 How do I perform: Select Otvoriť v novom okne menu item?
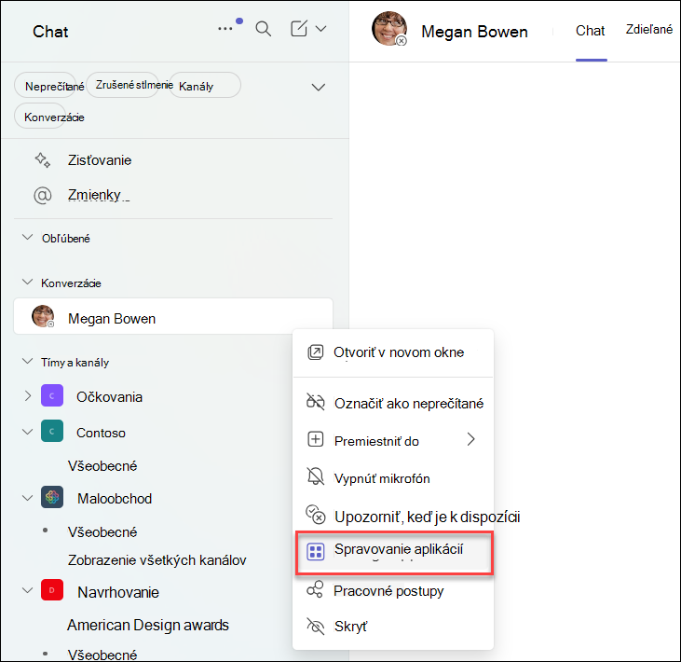pos(393,352)
